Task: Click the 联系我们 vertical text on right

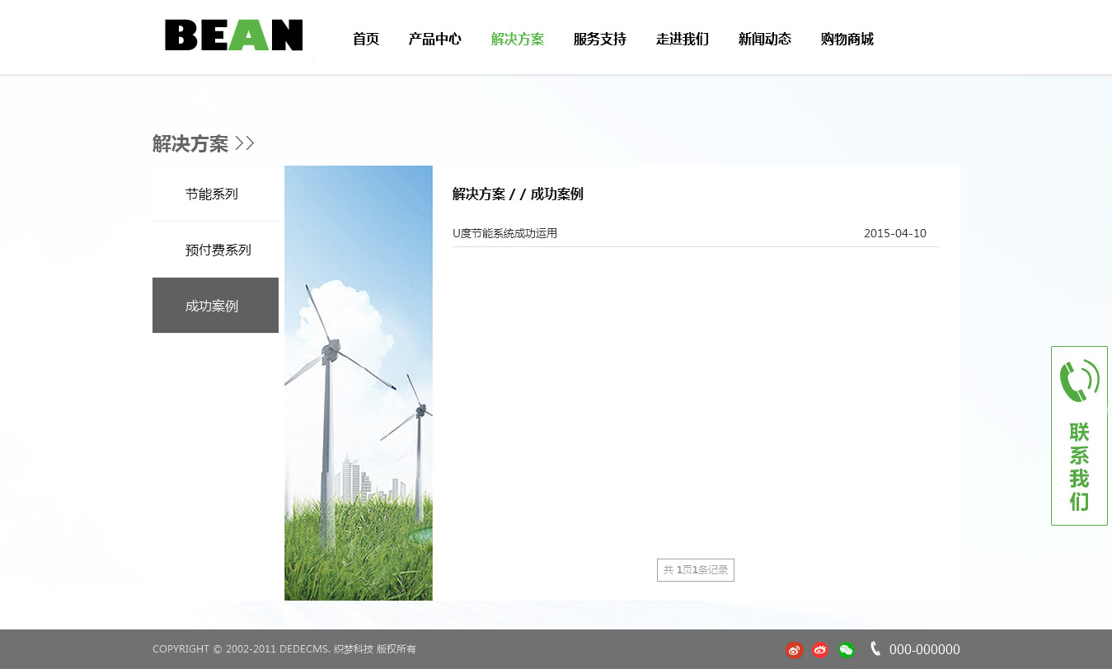Action: coord(1079,466)
